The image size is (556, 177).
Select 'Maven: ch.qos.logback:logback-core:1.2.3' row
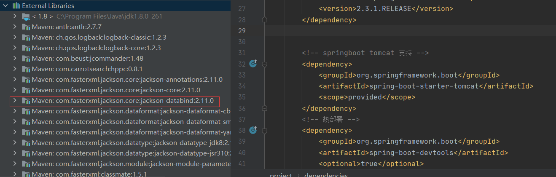click(96, 48)
